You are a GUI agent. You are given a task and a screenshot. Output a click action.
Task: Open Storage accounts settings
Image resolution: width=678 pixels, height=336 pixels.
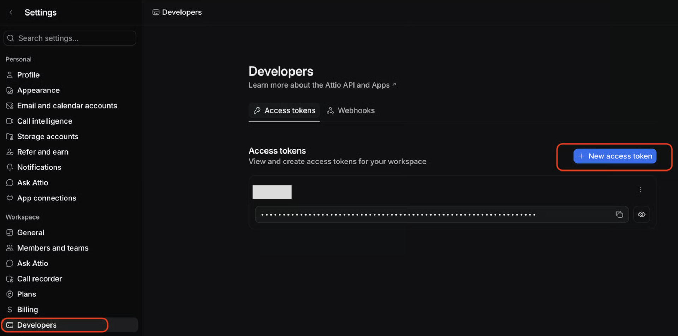pyautogui.click(x=48, y=137)
